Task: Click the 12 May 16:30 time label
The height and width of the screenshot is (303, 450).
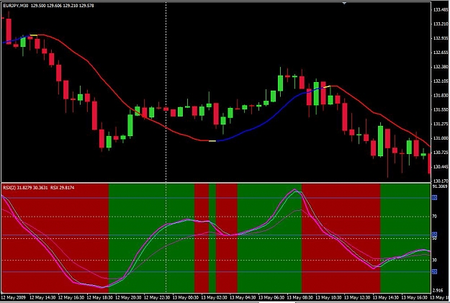Action: click(x=71, y=297)
